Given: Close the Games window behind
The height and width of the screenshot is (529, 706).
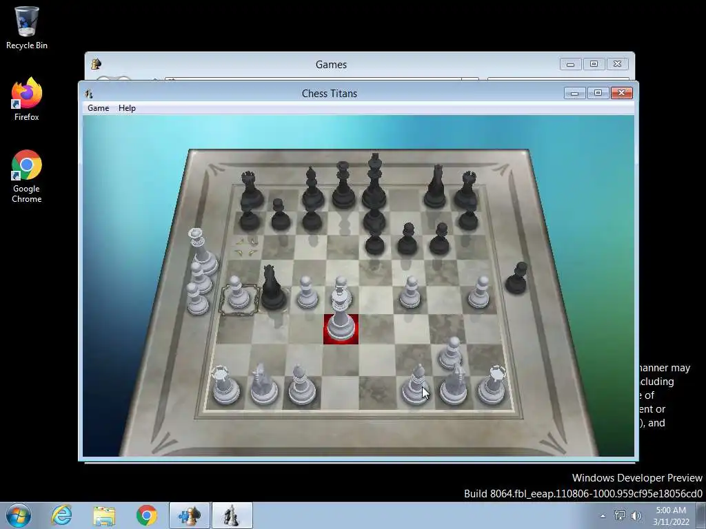Looking at the screenshot, I should point(617,64).
